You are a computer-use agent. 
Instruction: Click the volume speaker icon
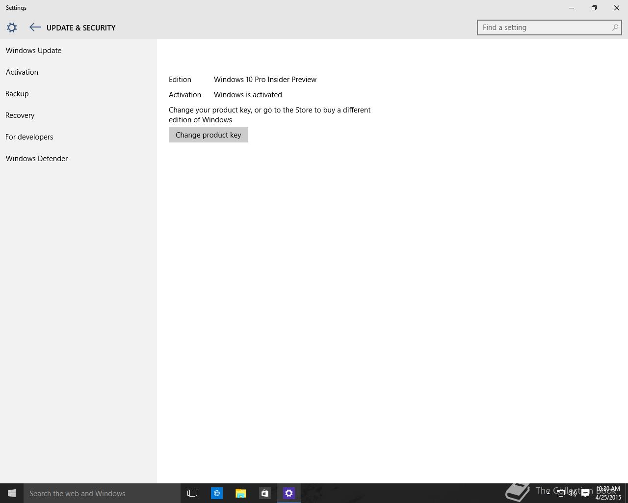tap(573, 493)
